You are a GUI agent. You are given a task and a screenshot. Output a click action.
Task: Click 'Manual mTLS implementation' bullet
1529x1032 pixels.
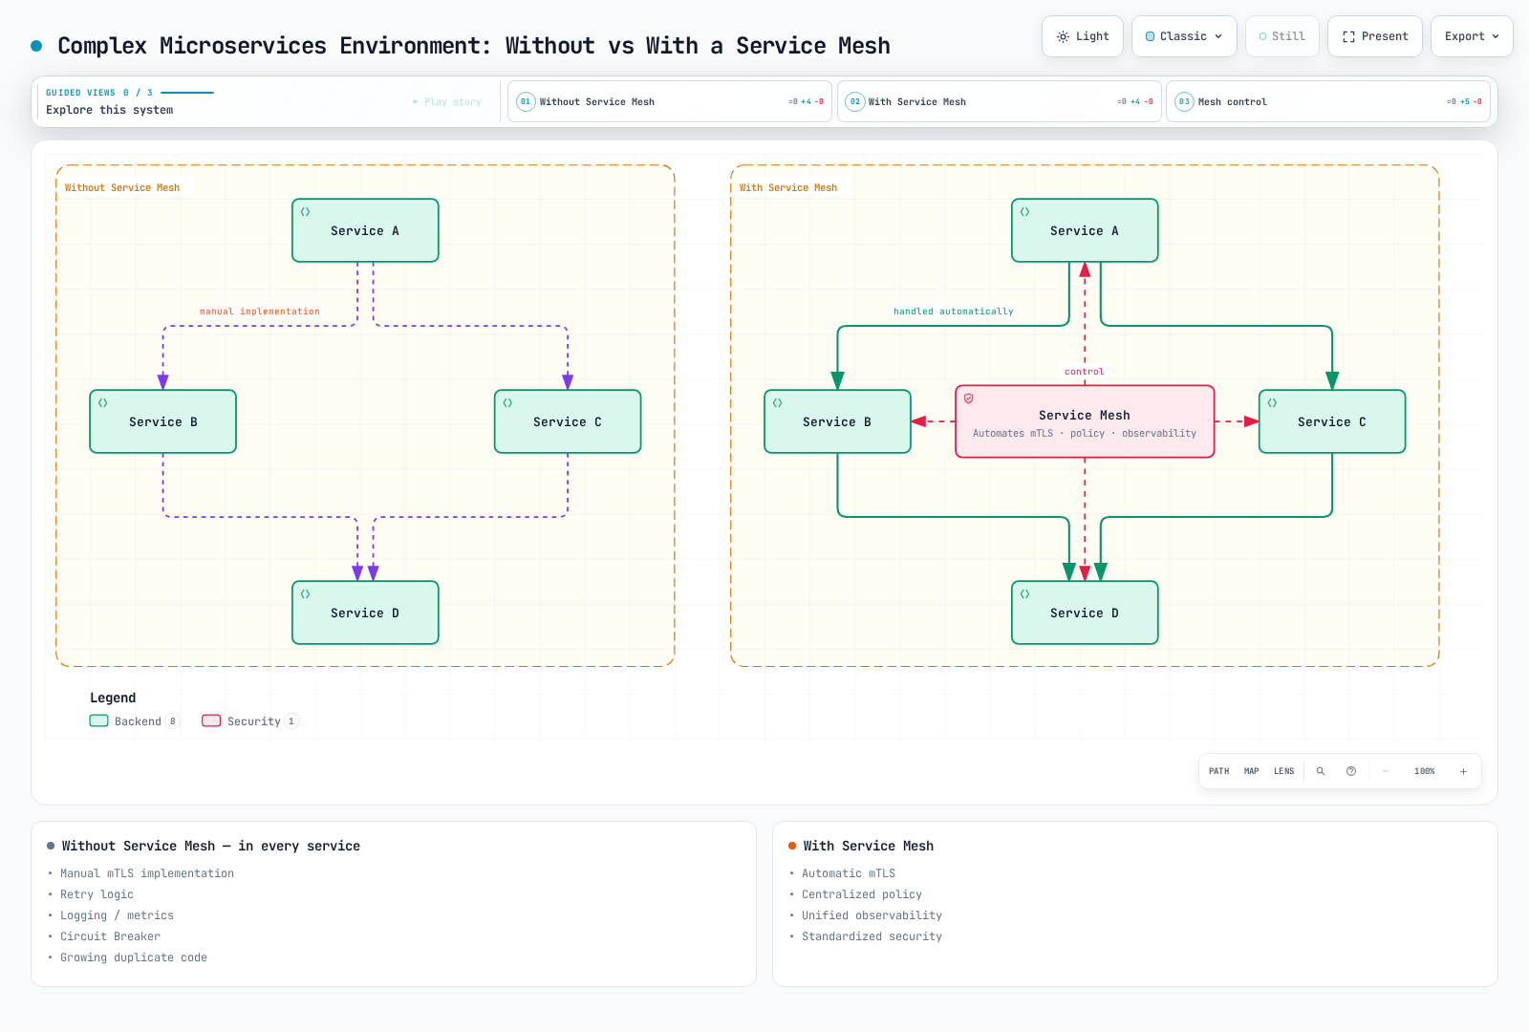coord(147,873)
